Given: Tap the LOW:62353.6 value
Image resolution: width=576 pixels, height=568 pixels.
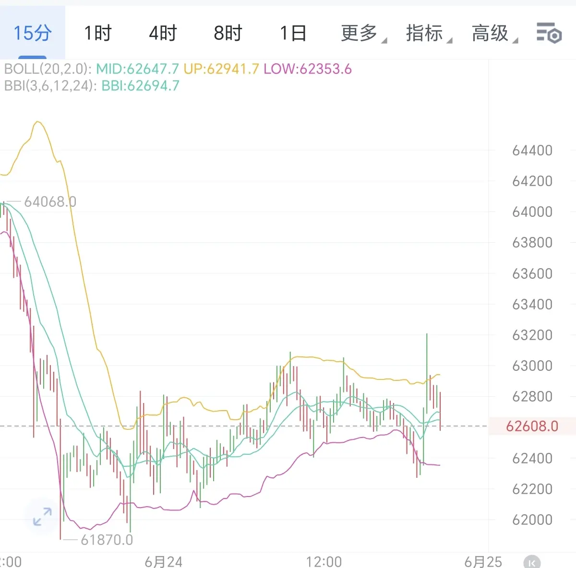Looking at the screenshot, I should click(308, 69).
